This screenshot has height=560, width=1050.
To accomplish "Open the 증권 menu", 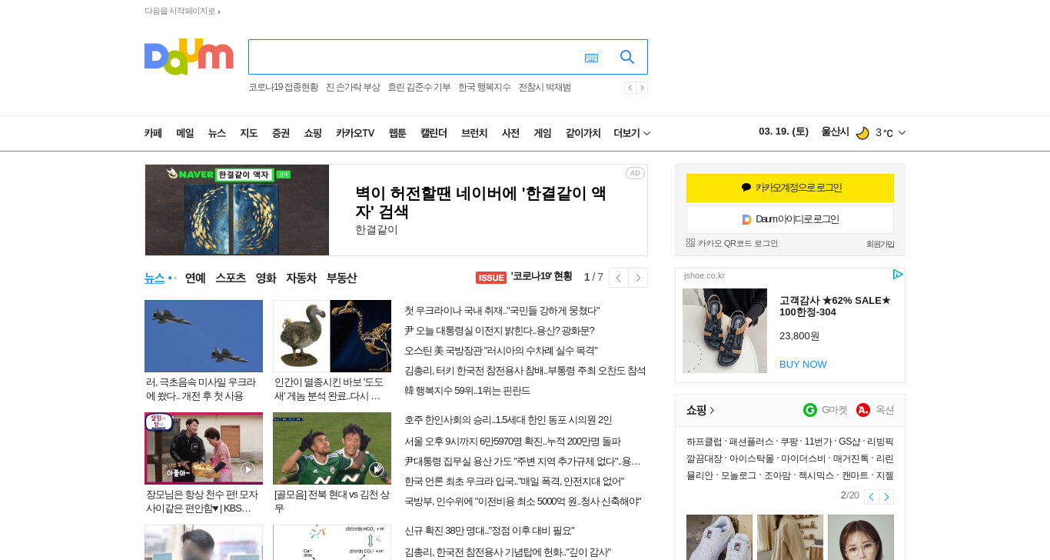I will point(281,133).
